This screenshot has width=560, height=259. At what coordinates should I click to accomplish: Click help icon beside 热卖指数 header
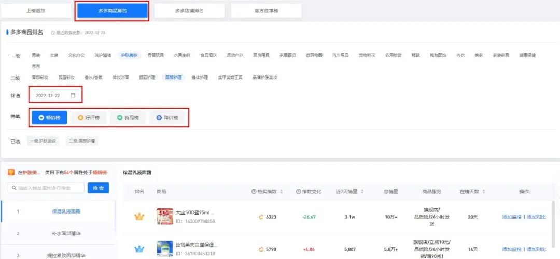point(254,192)
